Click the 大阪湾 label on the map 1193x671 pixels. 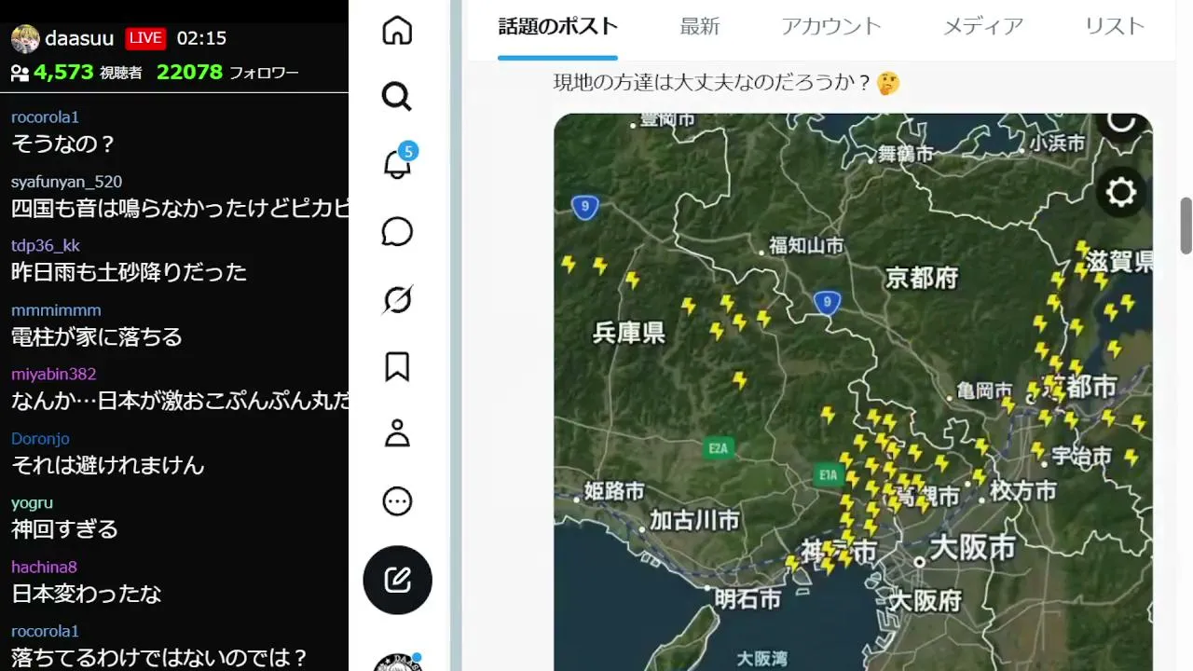pos(761,658)
